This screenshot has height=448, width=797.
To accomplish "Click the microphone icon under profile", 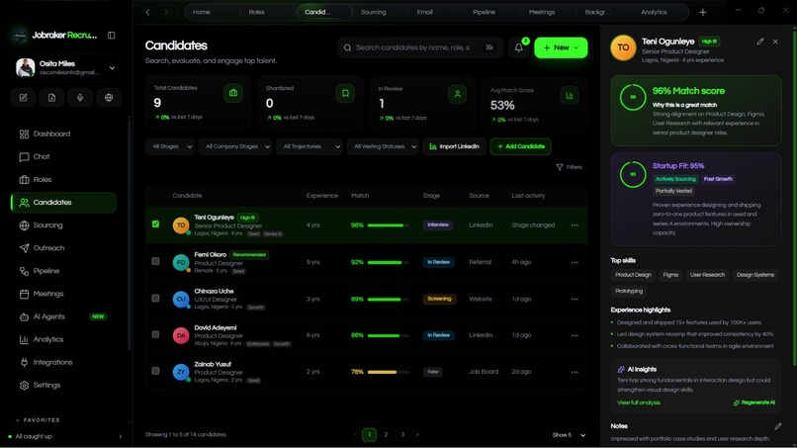I will [x=80, y=98].
